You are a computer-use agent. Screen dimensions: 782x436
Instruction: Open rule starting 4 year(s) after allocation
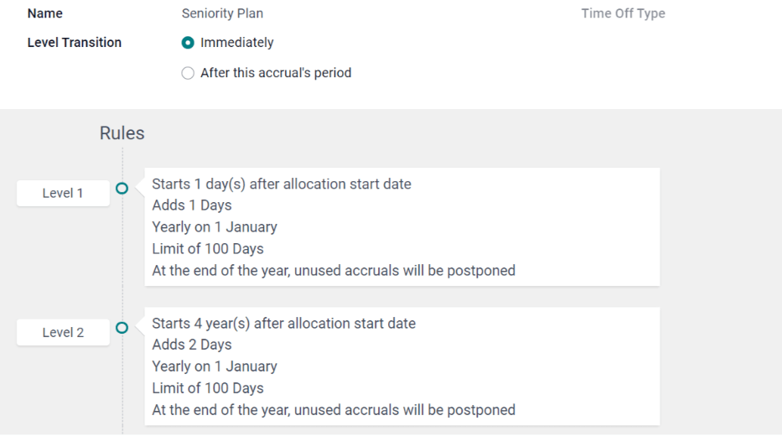click(283, 323)
